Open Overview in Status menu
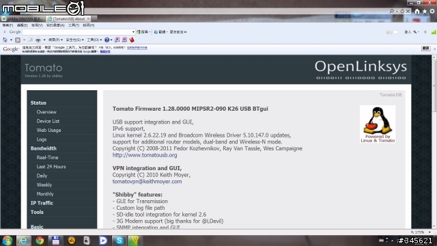The image size is (437, 246). (x=46, y=112)
